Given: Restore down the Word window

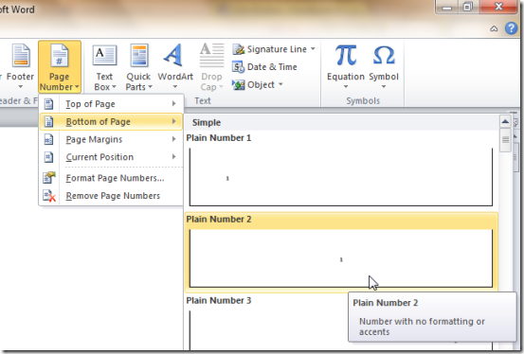Looking at the screenshot, I should [x=468, y=7].
